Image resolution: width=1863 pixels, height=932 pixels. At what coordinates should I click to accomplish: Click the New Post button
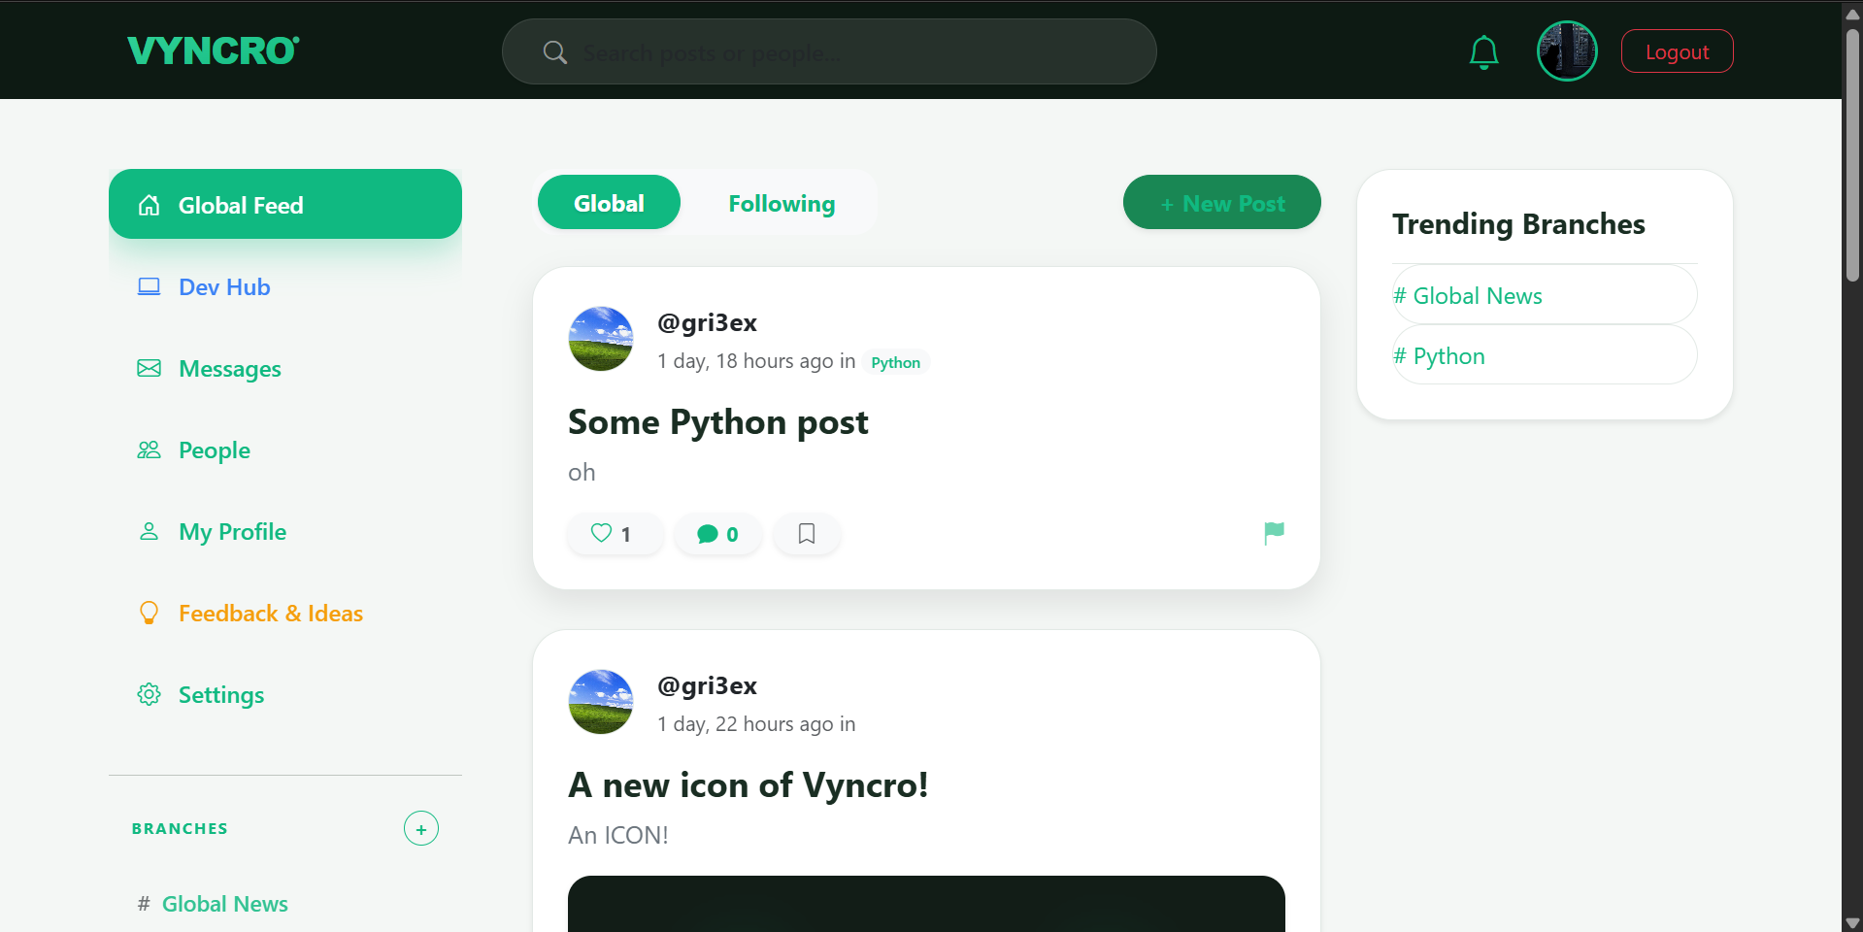pos(1221,202)
